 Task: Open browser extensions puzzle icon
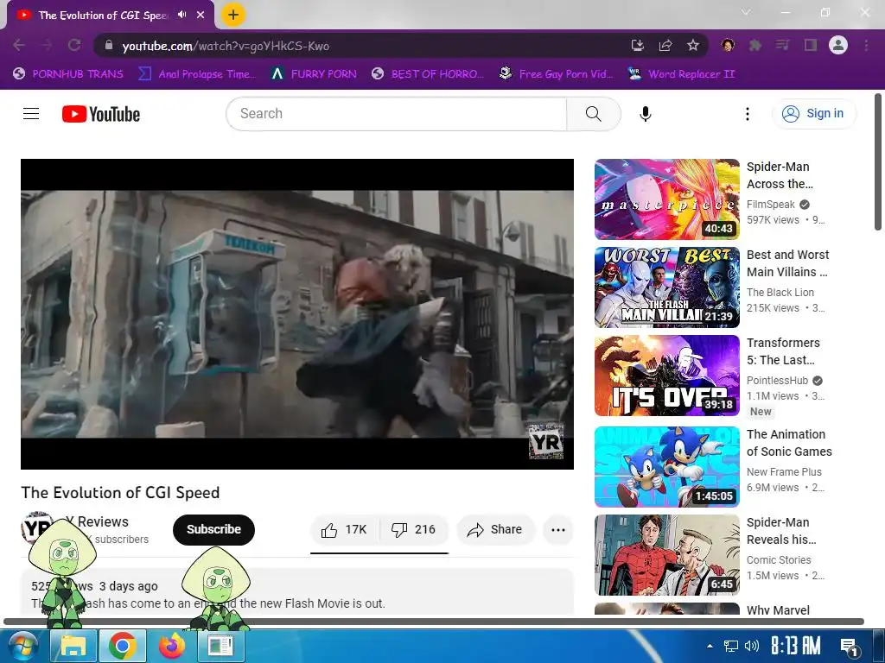coord(755,45)
